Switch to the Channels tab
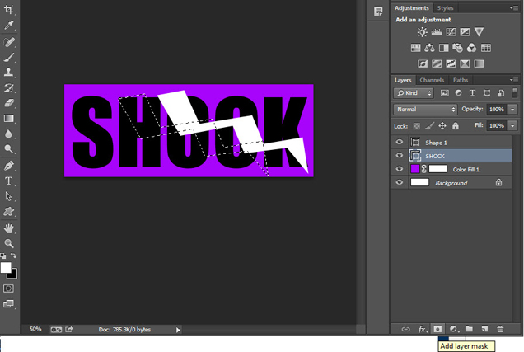 (432, 80)
